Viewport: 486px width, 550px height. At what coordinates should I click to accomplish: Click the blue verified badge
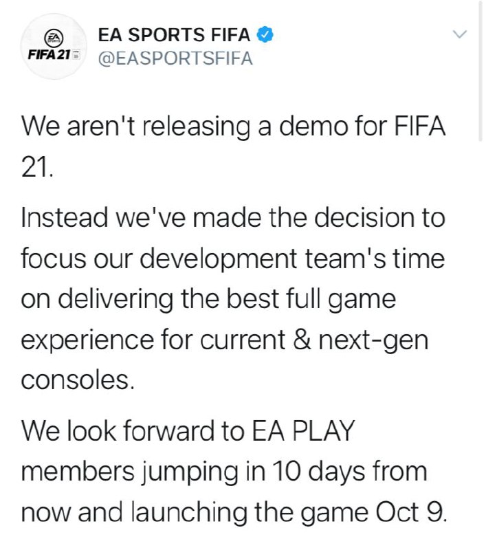(265, 34)
